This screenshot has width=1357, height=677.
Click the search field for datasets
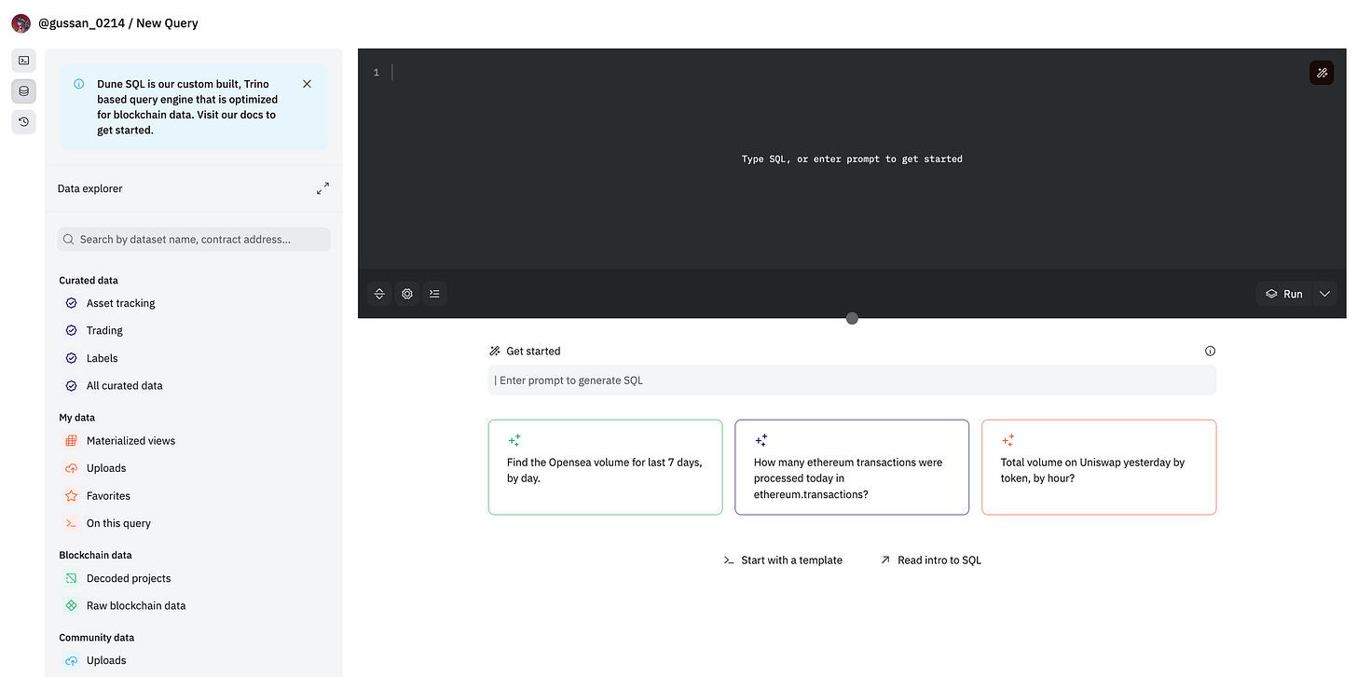coord(194,240)
